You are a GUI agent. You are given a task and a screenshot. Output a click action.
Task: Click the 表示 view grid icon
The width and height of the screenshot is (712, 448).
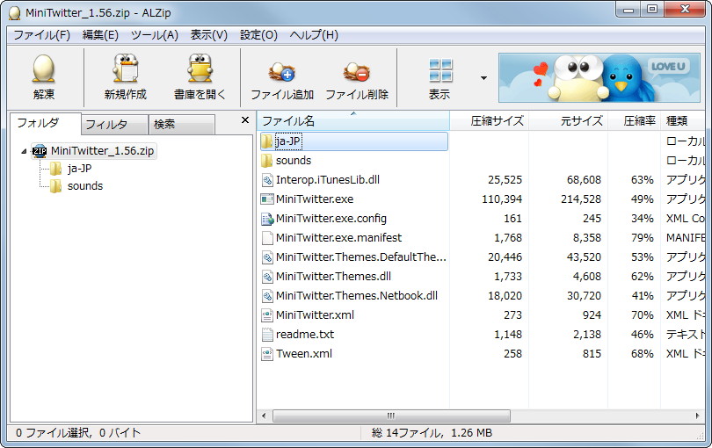pos(440,70)
